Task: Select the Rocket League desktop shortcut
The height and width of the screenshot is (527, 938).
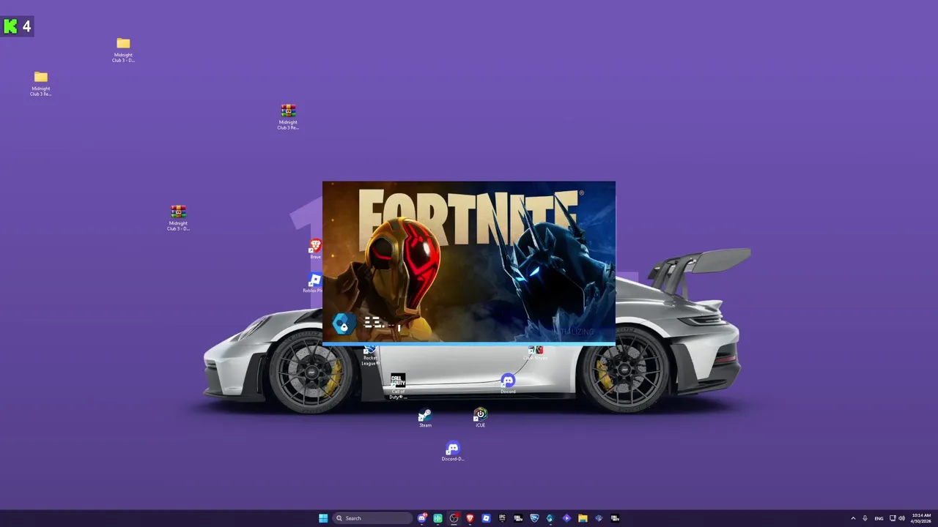Action: coord(370,355)
